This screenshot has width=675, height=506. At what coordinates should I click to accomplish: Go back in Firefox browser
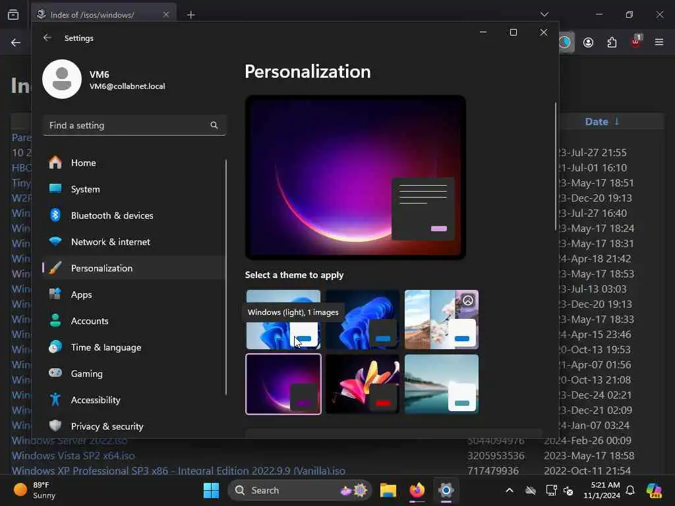click(x=16, y=42)
